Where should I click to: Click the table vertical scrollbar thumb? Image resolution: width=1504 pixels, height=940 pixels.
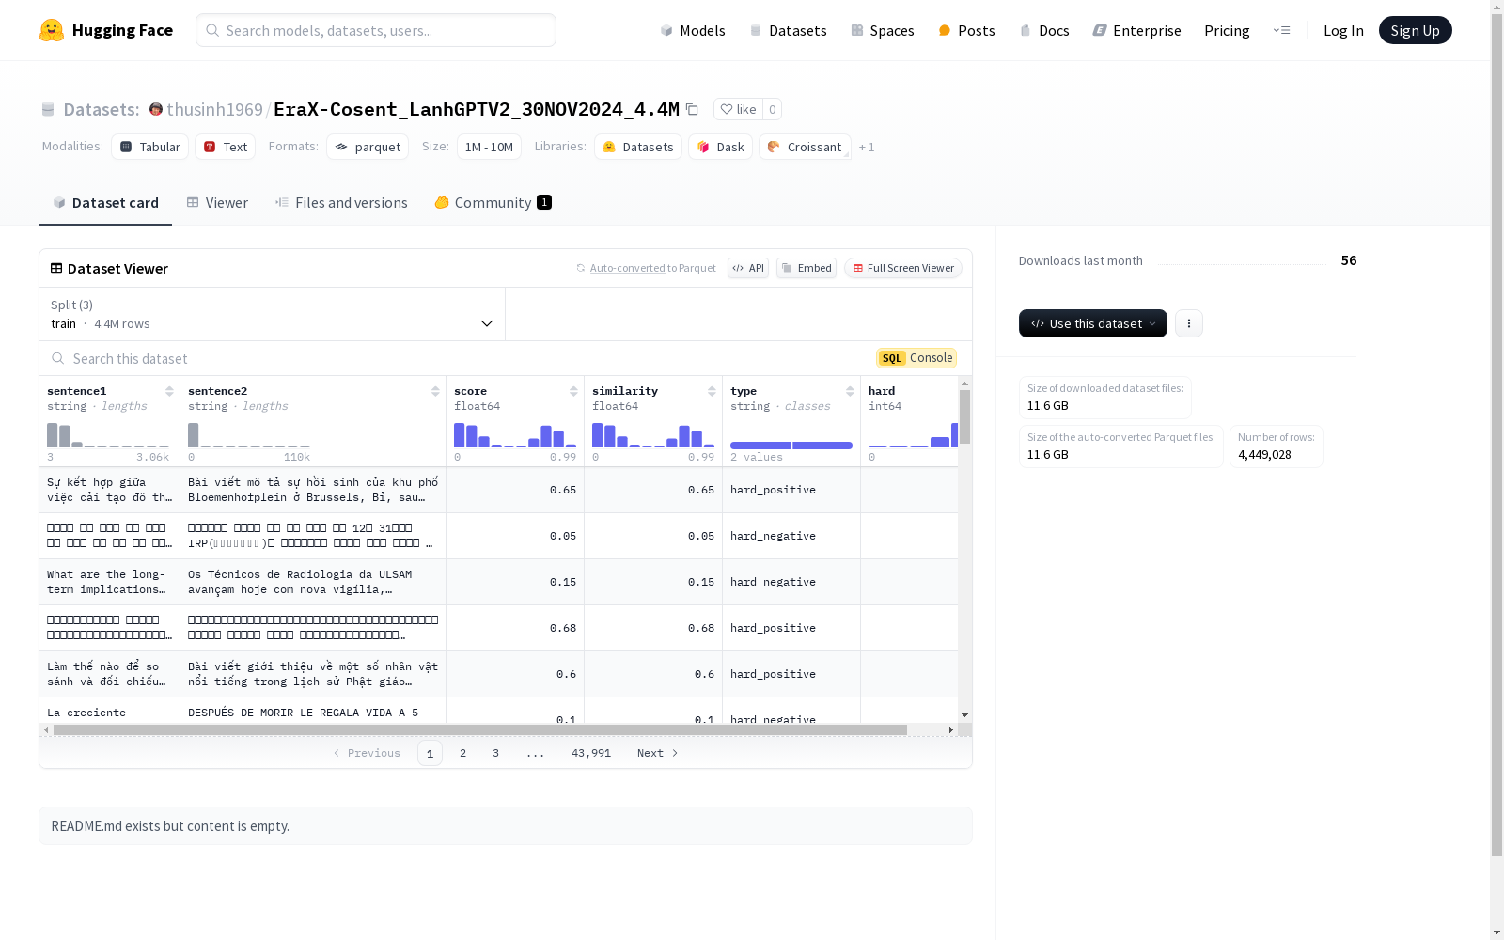(x=964, y=416)
